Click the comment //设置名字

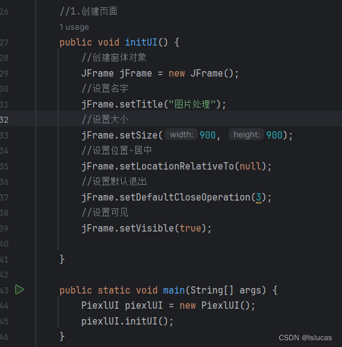tap(105, 89)
